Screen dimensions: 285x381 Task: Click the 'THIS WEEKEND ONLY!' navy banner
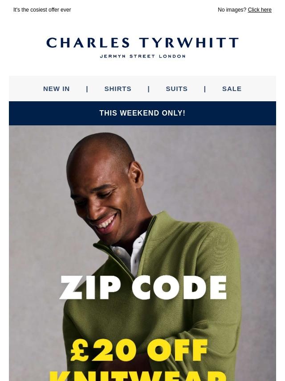click(142, 113)
